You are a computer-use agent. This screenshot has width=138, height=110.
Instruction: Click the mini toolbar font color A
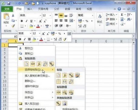(x=41, y=39)
